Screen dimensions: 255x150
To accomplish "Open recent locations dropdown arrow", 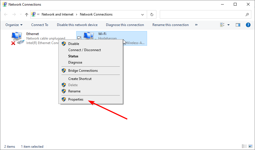I will coord(21,14).
